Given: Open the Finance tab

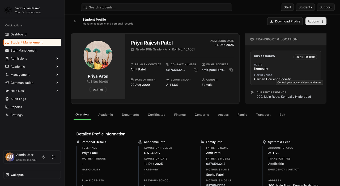Looking at the screenshot, I should point(180,115).
